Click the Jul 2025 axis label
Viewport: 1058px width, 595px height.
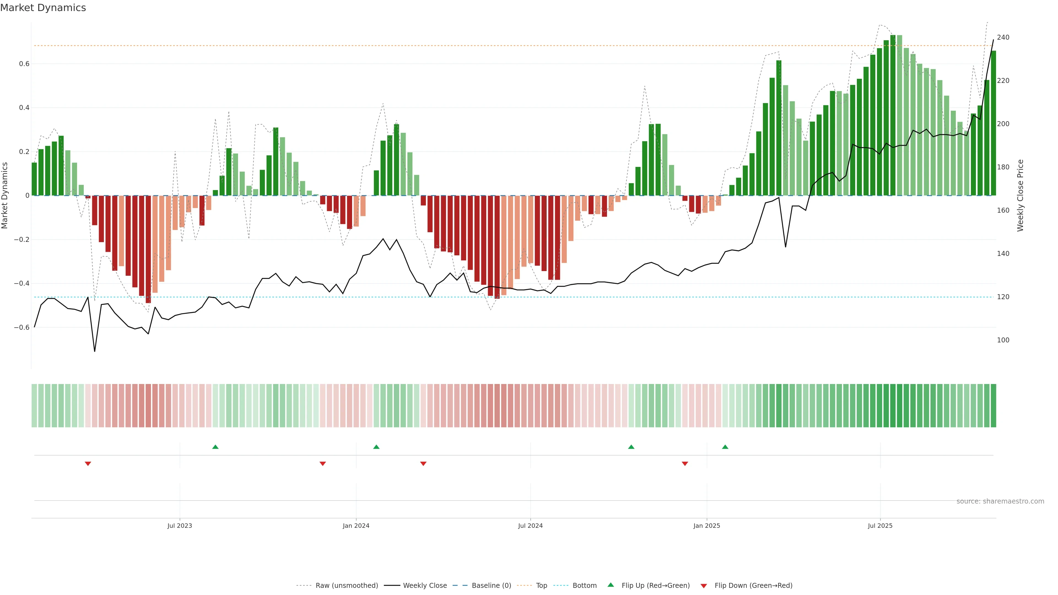tap(880, 526)
